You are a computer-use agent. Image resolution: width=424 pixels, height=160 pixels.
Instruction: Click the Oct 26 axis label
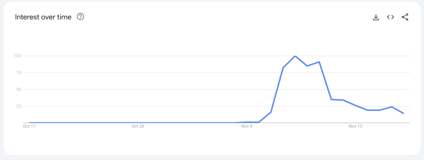click(x=138, y=126)
